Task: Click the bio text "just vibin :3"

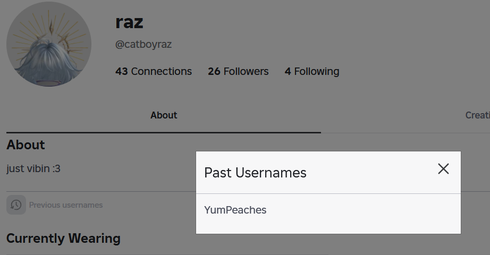Action: coord(33,169)
